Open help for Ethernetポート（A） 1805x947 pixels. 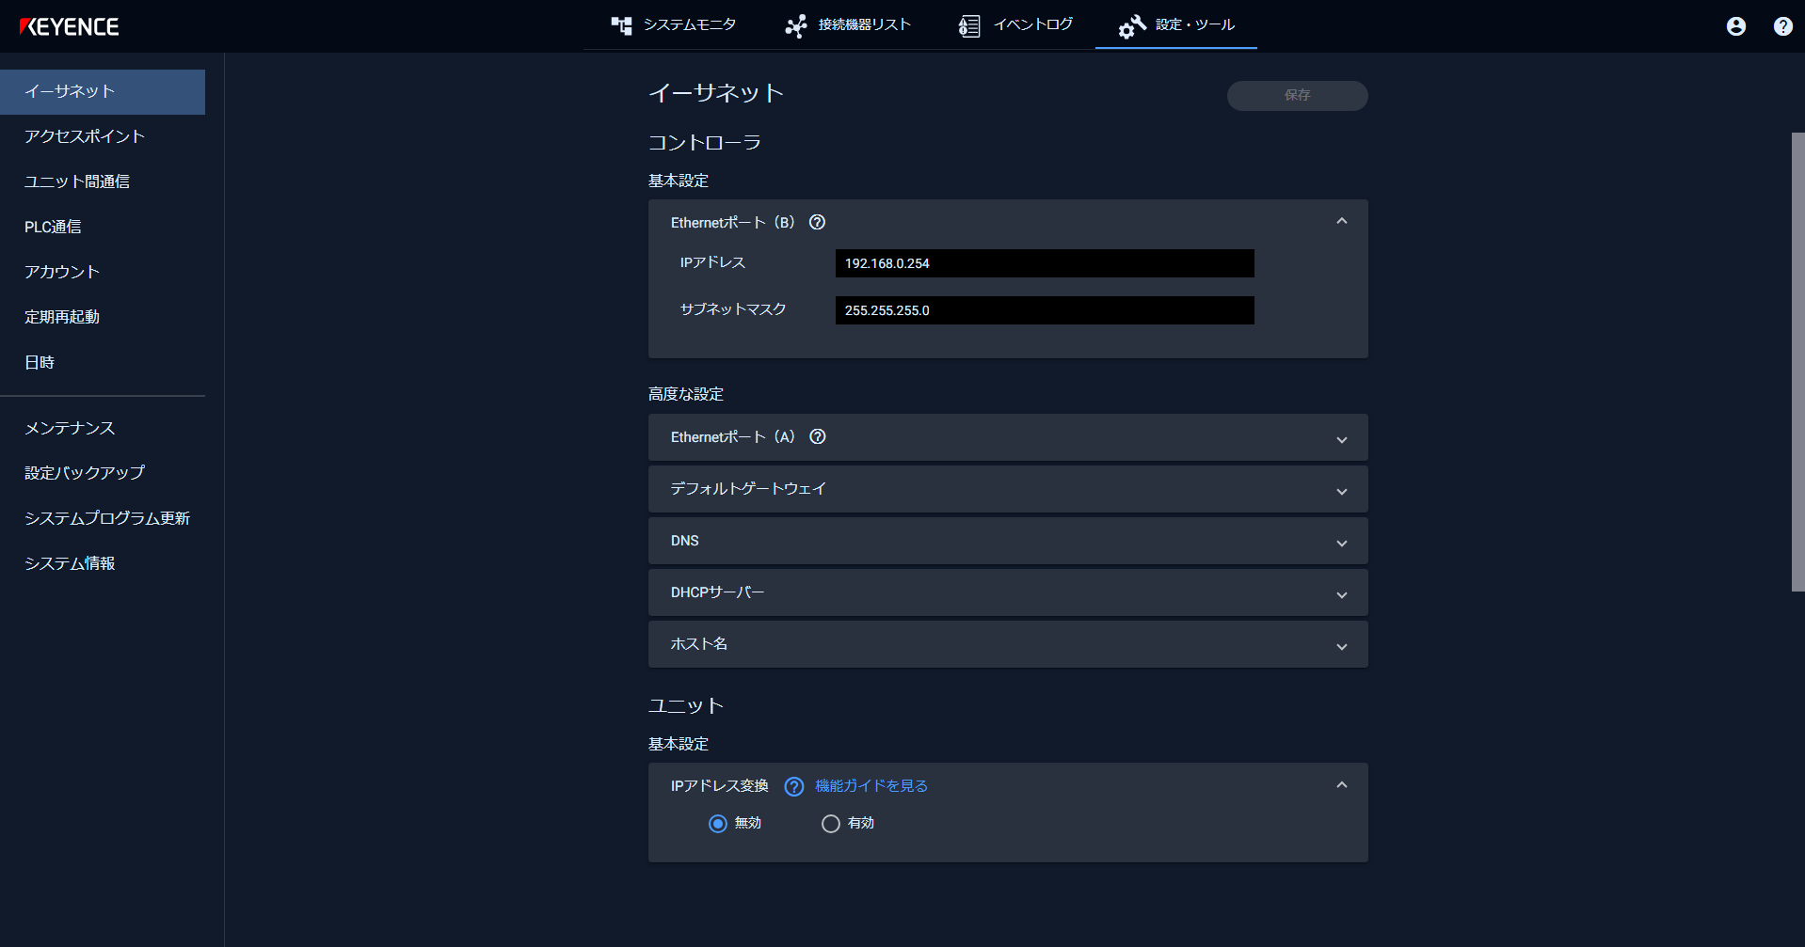click(817, 436)
